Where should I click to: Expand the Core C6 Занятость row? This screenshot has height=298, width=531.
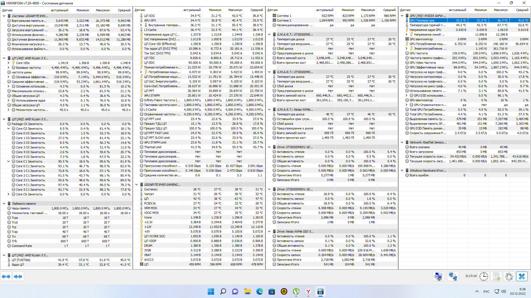[x=8, y=194]
